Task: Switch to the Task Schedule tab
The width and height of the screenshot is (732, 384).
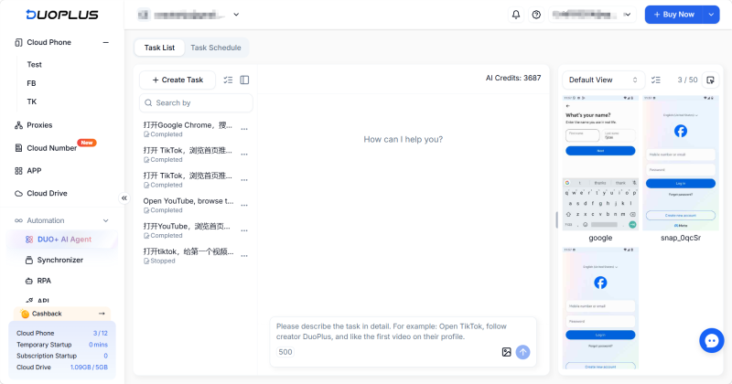Action: [x=216, y=48]
